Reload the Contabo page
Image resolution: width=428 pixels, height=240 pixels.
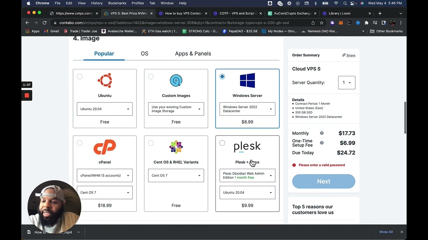44,23
